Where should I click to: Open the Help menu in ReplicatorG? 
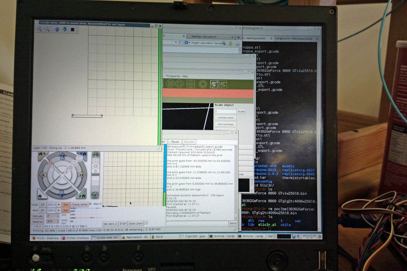point(185,76)
